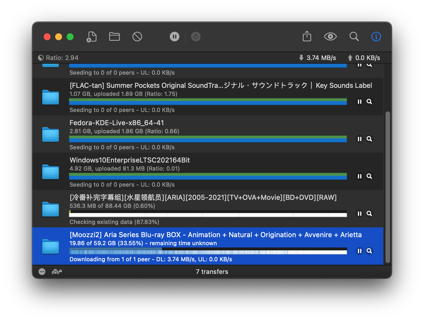
Task: Pause the Moozzi2 Aria Blu-ray download
Action: [x=359, y=251]
